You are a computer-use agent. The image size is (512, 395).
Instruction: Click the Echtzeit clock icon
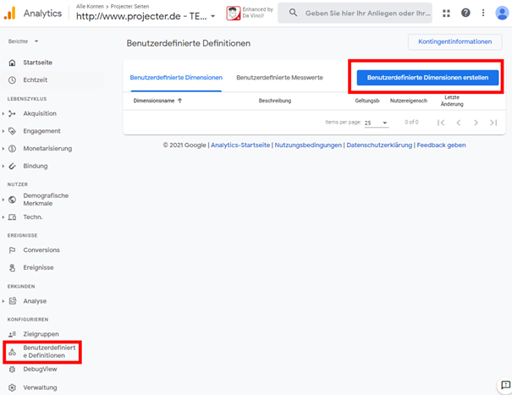tap(12, 80)
